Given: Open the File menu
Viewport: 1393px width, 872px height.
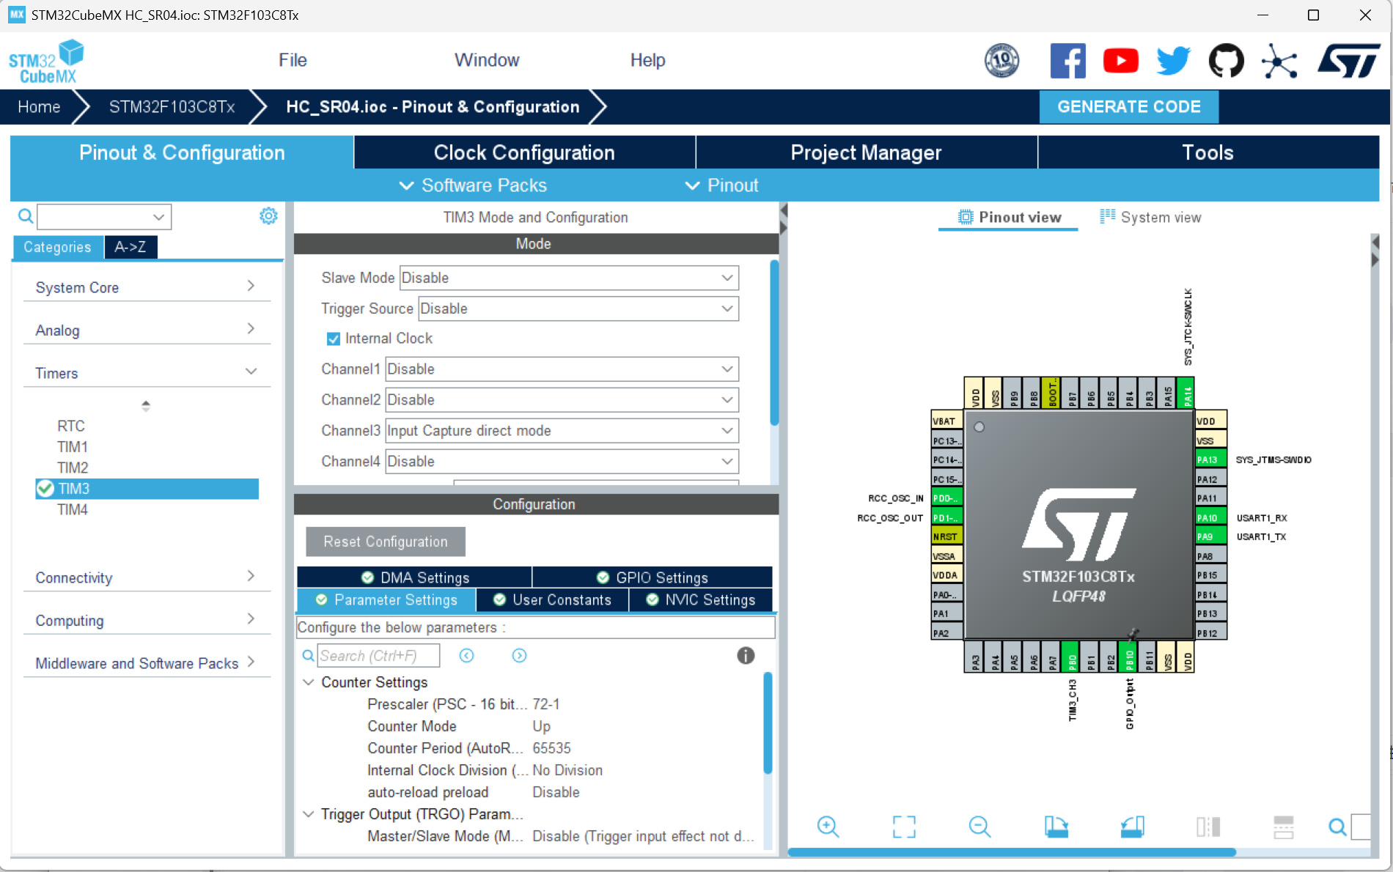Looking at the screenshot, I should (x=293, y=60).
